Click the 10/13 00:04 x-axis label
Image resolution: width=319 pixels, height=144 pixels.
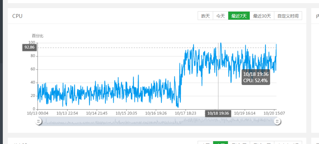(x=38, y=113)
